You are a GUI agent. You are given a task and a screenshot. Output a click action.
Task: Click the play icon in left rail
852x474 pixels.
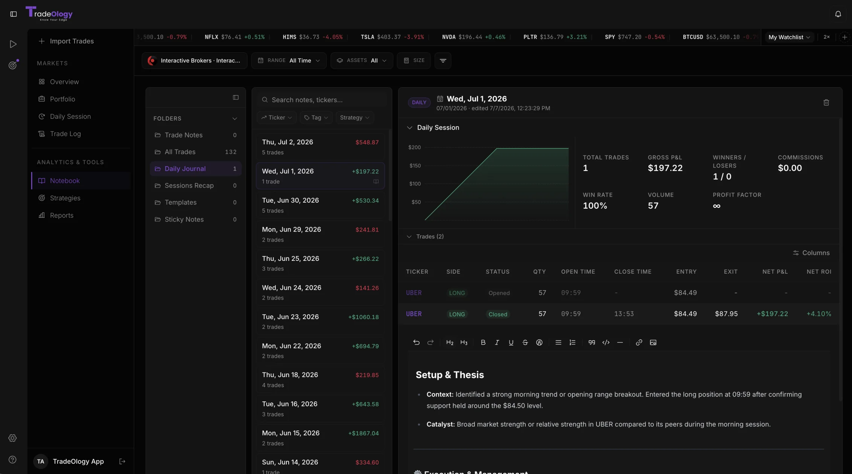tap(13, 44)
